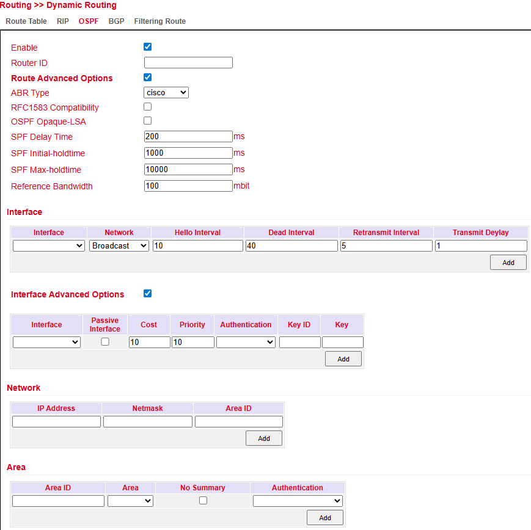531x530 pixels.
Task: Open the Authentication dropdown in Interface Advanced Options
Action: tap(245, 342)
